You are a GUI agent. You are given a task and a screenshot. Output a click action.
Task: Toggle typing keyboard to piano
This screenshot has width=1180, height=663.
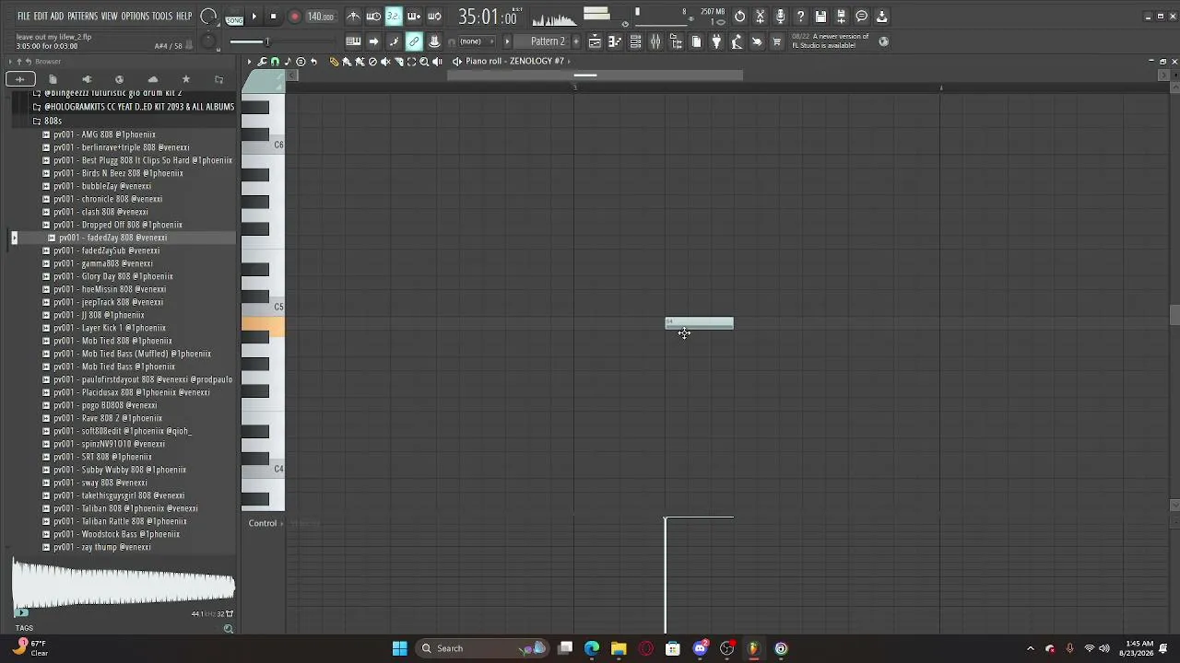[353, 41]
